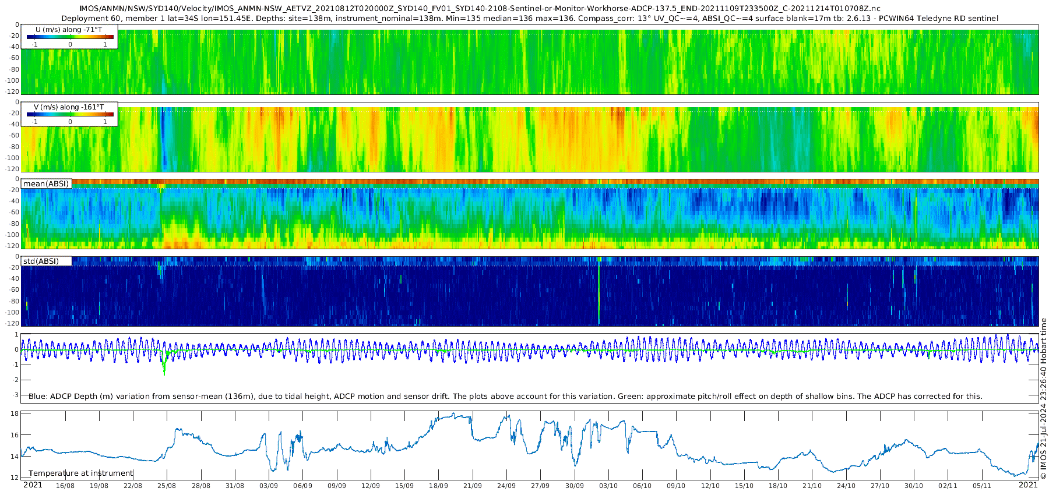The height and width of the screenshot is (495, 1049).
Task: Click the 21/09 date tick label
Action: click(473, 486)
